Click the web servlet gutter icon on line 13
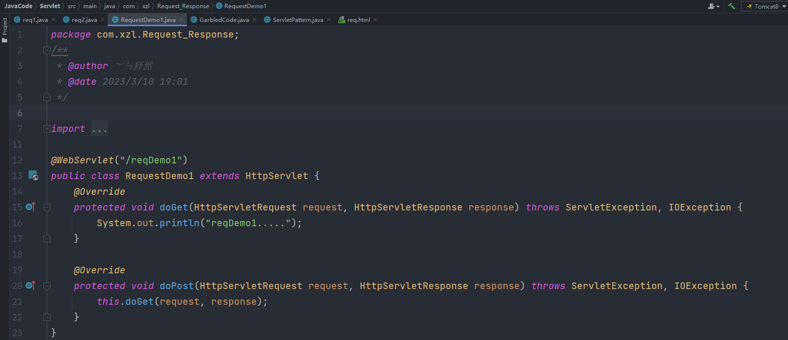Viewport: 788px width, 340px height. coord(33,176)
